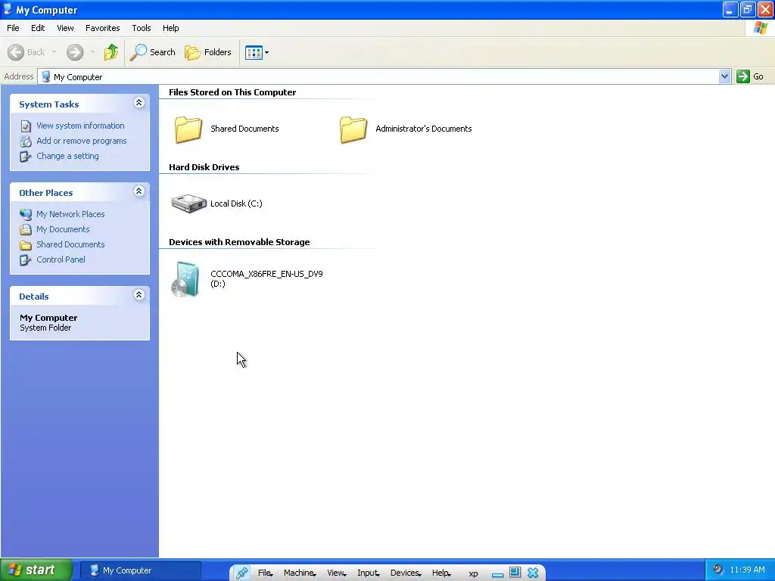The width and height of the screenshot is (775, 581).
Task: Click the VirtualBox exit fullscreen icon
Action: click(515, 572)
